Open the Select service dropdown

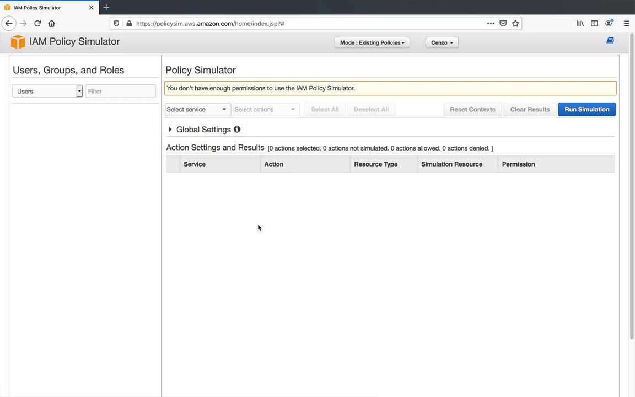[x=198, y=109]
